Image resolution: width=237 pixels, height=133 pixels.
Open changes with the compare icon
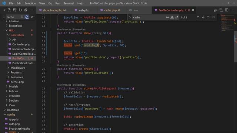coord(221,10)
